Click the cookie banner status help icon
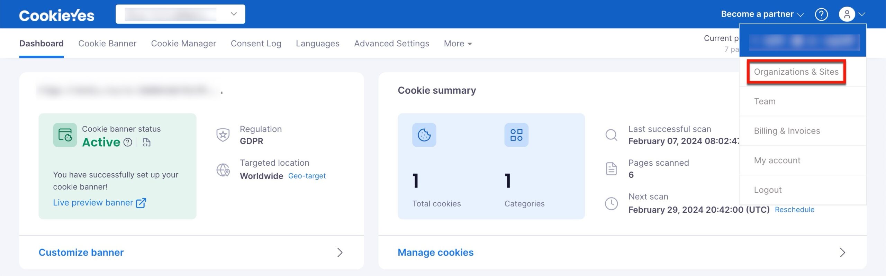The height and width of the screenshot is (276, 886). (x=127, y=142)
